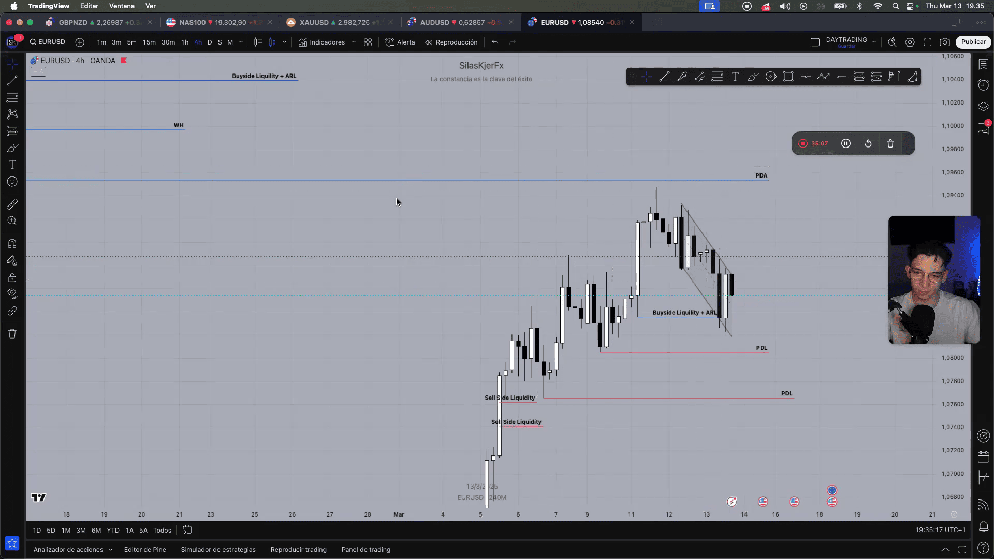The width and height of the screenshot is (994, 559).
Task: Open the Alerts panel clock icon
Action: pyautogui.click(x=983, y=85)
